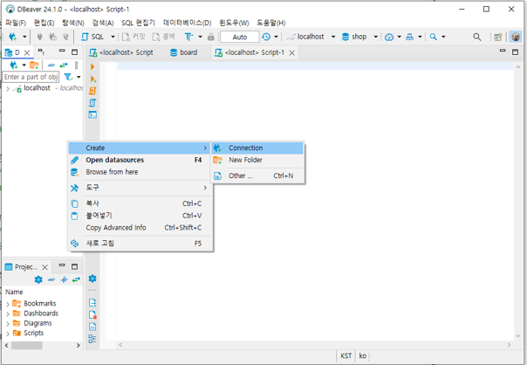This screenshot has width=527, height=365.
Task: Choose Connection from the Create submenu
Action: pos(257,148)
